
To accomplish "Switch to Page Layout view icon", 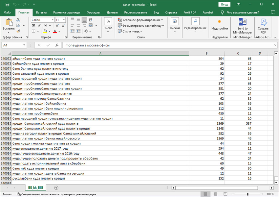I will tap(215, 194).
